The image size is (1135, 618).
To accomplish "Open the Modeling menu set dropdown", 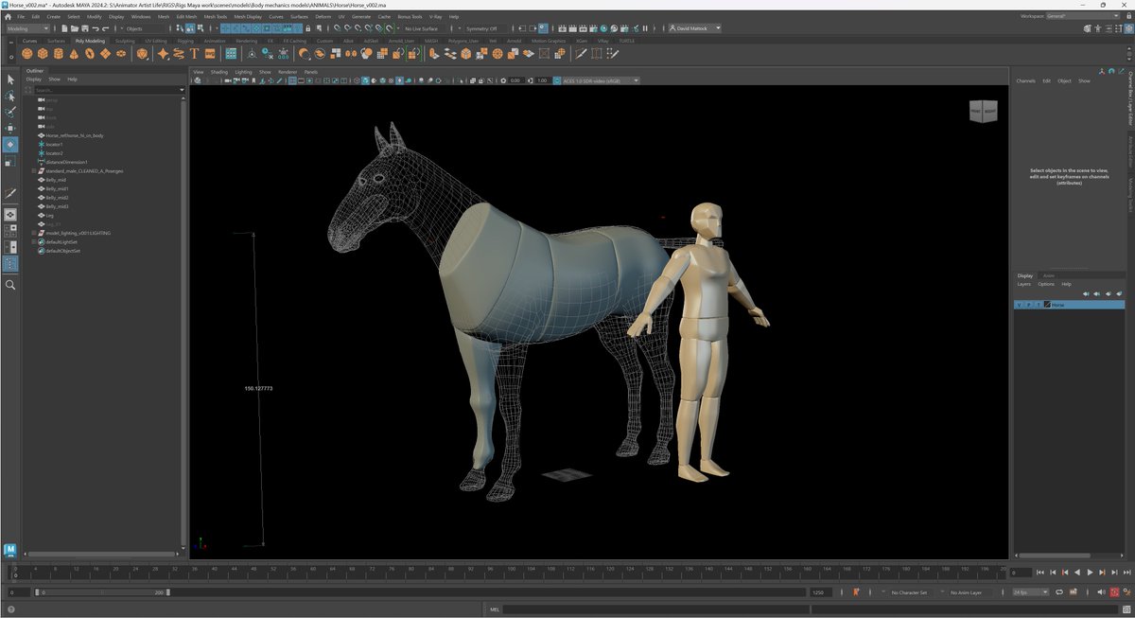I will (x=27, y=28).
